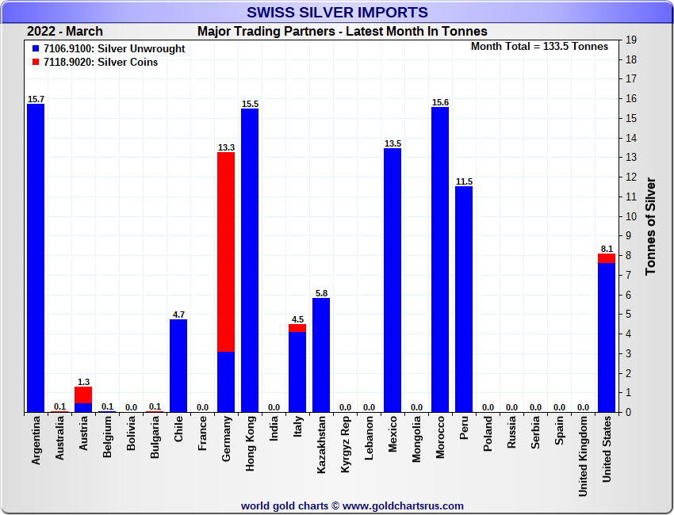The width and height of the screenshot is (674, 515).
Task: Click the Mexico bar
Action: point(393,280)
